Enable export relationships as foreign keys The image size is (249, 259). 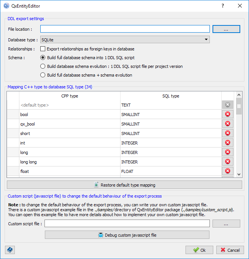[43, 49]
